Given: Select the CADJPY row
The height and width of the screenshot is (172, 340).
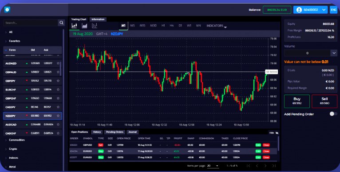Looking at the screenshot, I should click(32, 107).
